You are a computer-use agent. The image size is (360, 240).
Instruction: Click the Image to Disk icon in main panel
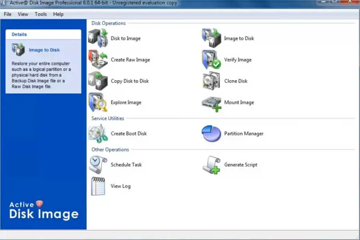coord(212,38)
